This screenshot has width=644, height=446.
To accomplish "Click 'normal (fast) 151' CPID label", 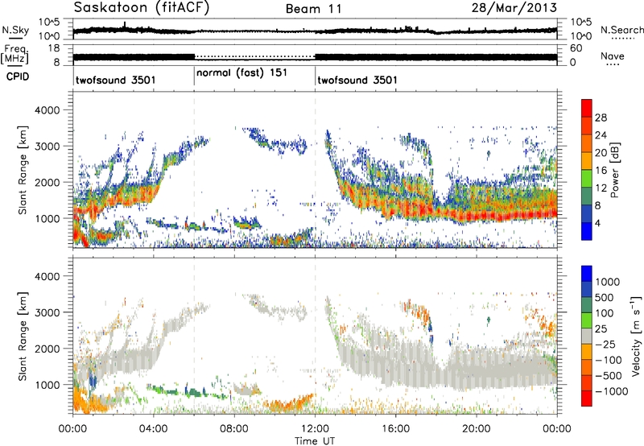I will 242,73.
